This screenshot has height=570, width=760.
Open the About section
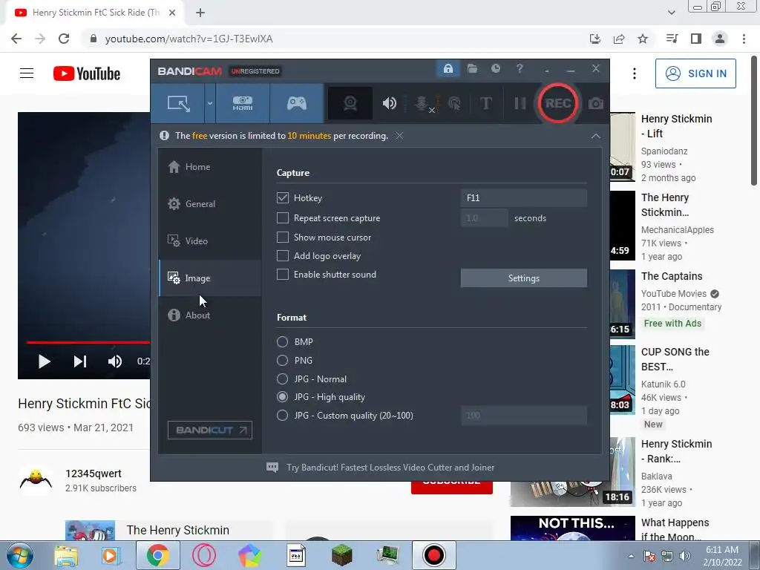pyautogui.click(x=210, y=315)
